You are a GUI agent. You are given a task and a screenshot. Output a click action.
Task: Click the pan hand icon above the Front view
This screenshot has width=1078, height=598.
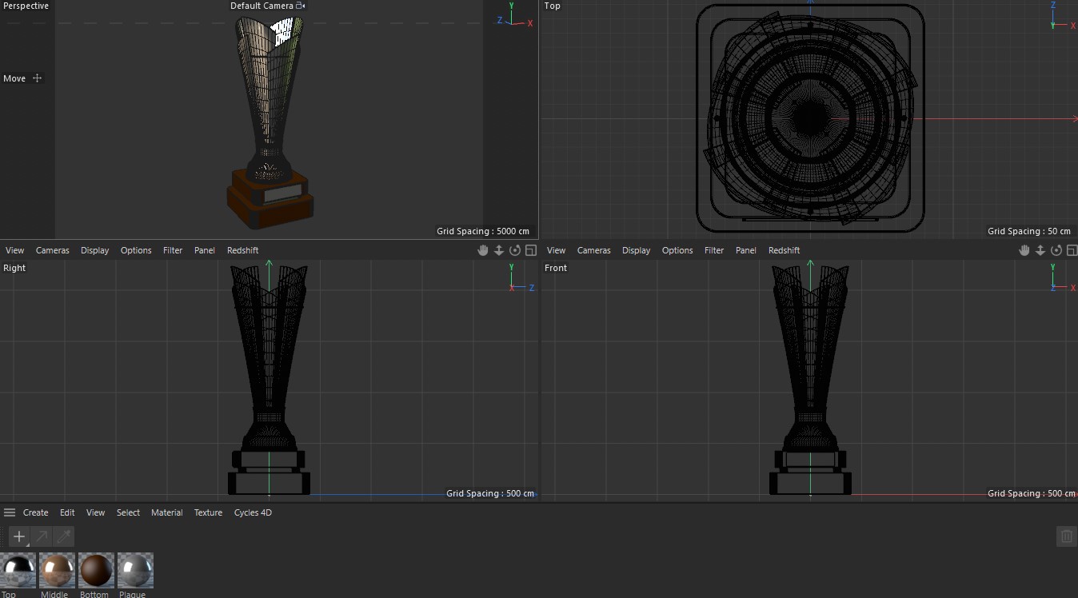pyautogui.click(x=1024, y=250)
